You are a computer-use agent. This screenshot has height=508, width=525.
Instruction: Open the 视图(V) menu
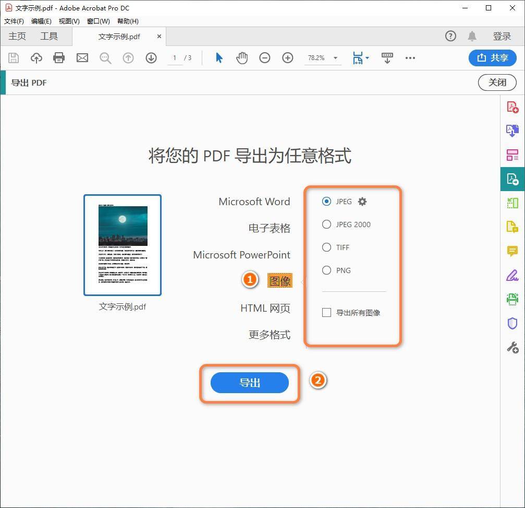point(69,21)
